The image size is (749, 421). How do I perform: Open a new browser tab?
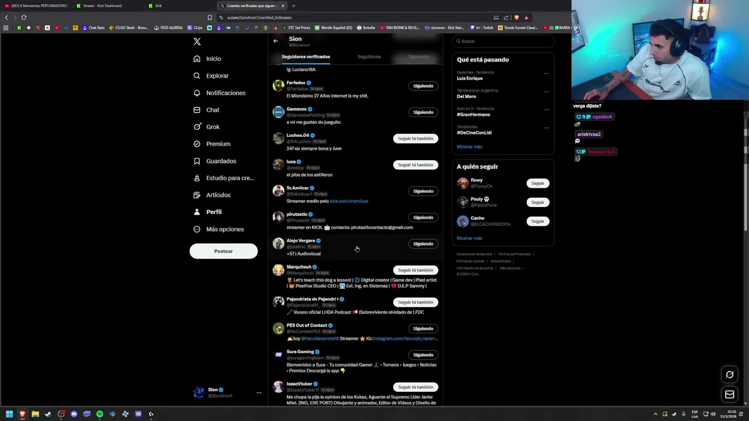point(294,6)
